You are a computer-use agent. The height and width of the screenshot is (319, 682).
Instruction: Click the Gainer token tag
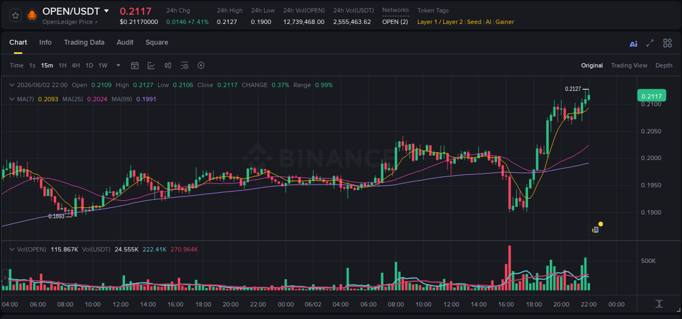(x=505, y=22)
